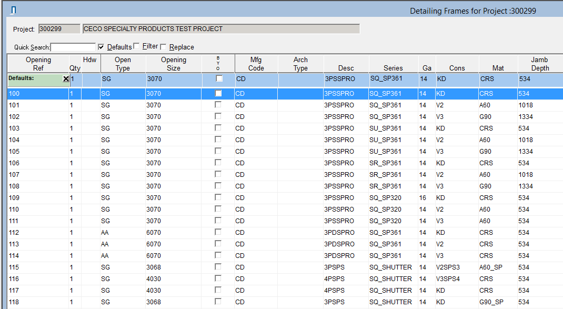The image size is (563, 309).
Task: Click the Opening Ref column header
Action: click(38, 64)
